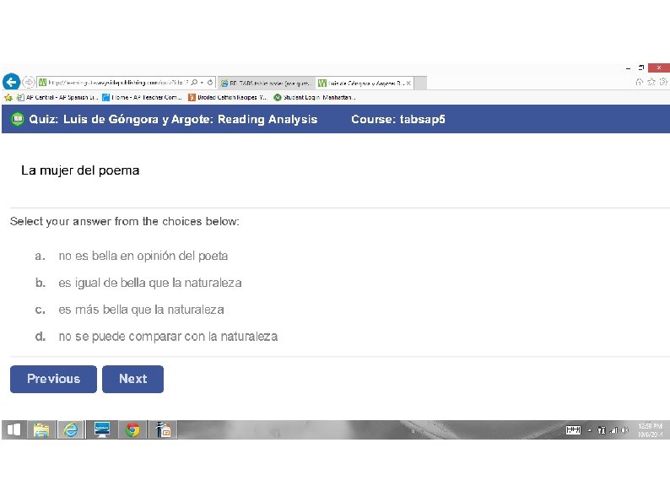Click the search magnifier in the address bar
Image resolution: width=670 pixels, height=502 pixels.
[194, 83]
